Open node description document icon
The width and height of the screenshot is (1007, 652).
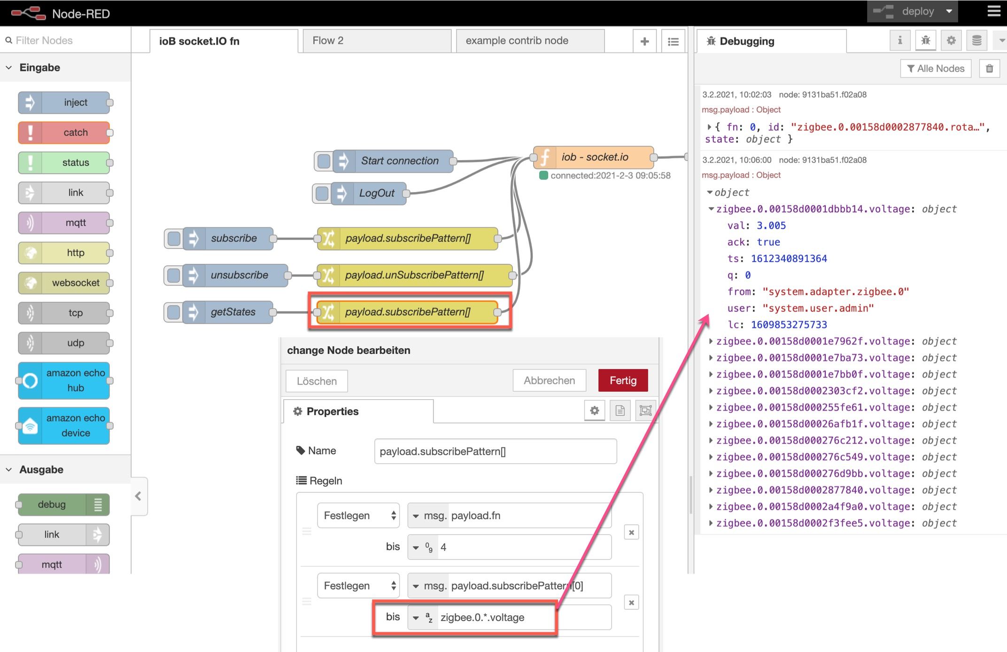pyautogui.click(x=620, y=411)
